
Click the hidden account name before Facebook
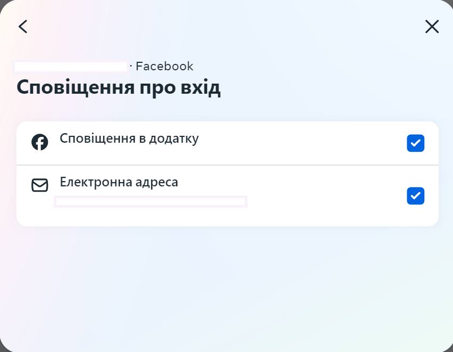point(71,67)
